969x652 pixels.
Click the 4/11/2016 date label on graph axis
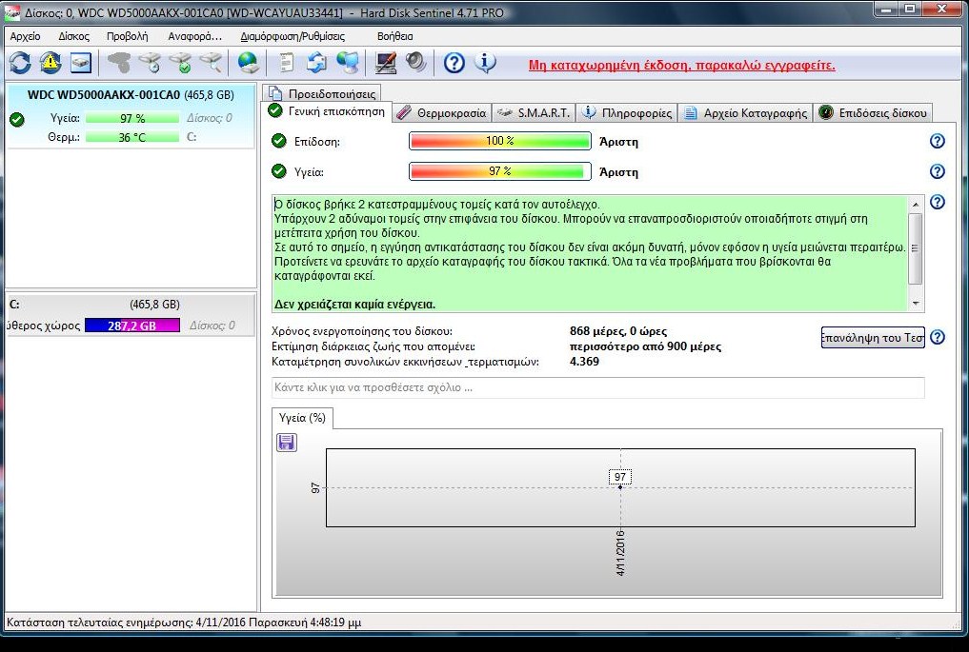pos(620,553)
